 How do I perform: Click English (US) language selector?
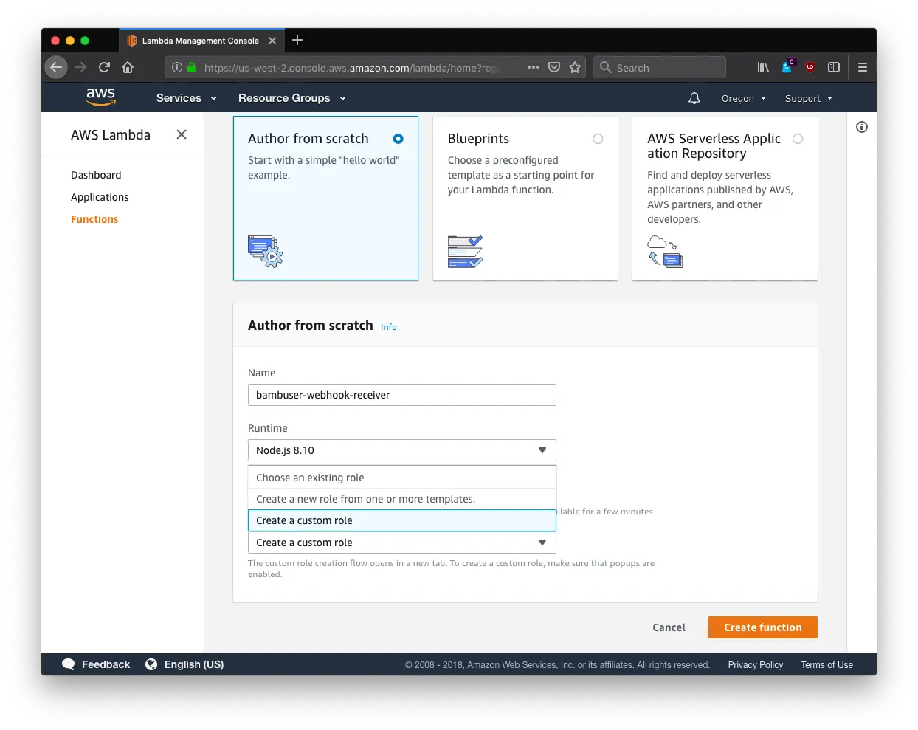click(194, 664)
